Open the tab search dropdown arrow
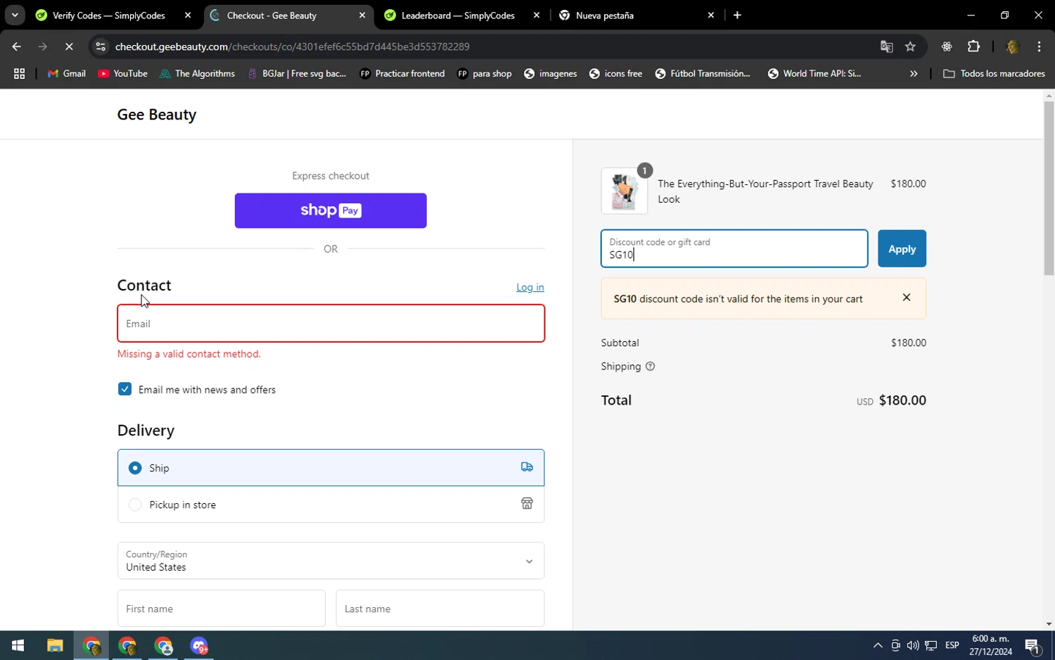 point(15,15)
